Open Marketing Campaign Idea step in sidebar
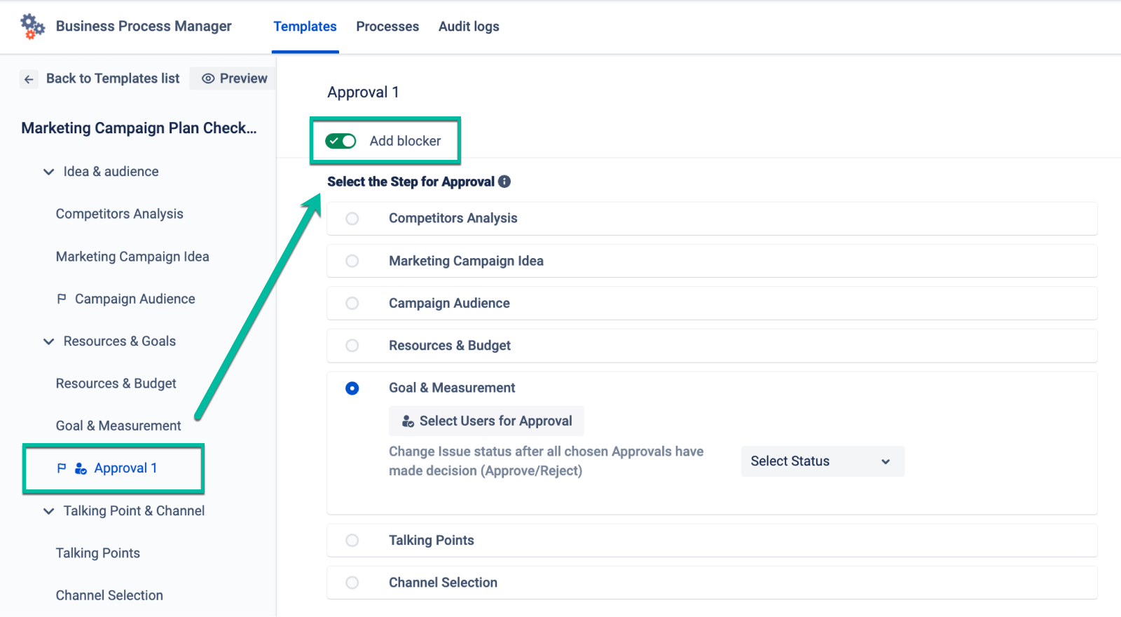Image resolution: width=1121 pixels, height=617 pixels. coord(132,257)
